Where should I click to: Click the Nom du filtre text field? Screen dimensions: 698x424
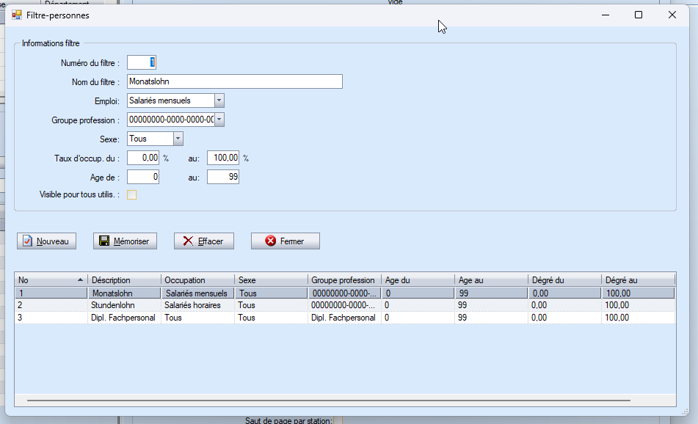[x=234, y=81]
